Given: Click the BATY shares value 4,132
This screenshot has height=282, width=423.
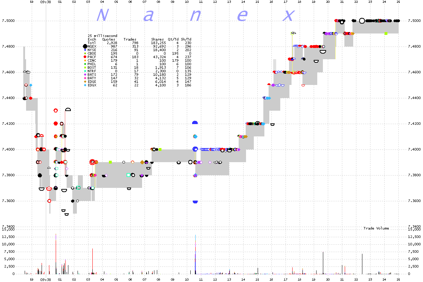Looking at the screenshot, I should [x=160, y=78].
